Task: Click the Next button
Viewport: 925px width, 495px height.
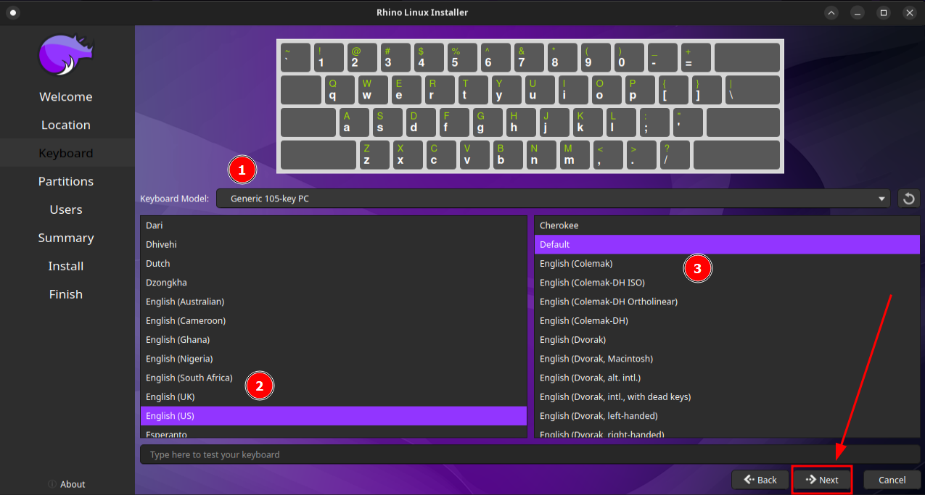Action: click(821, 480)
